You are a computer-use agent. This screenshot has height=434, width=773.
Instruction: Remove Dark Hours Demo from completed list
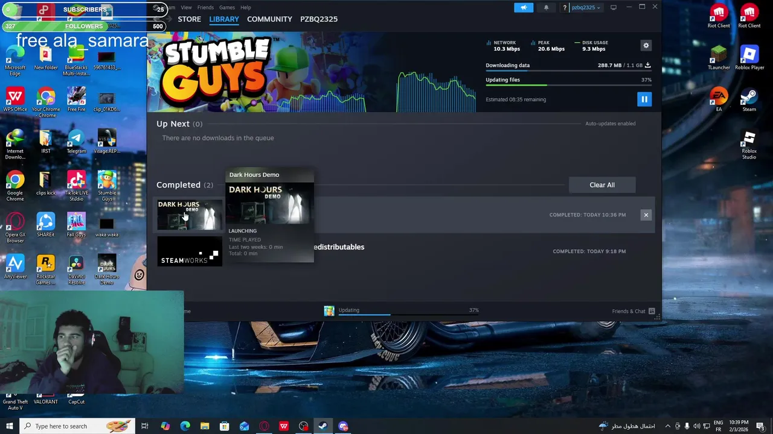(646, 215)
